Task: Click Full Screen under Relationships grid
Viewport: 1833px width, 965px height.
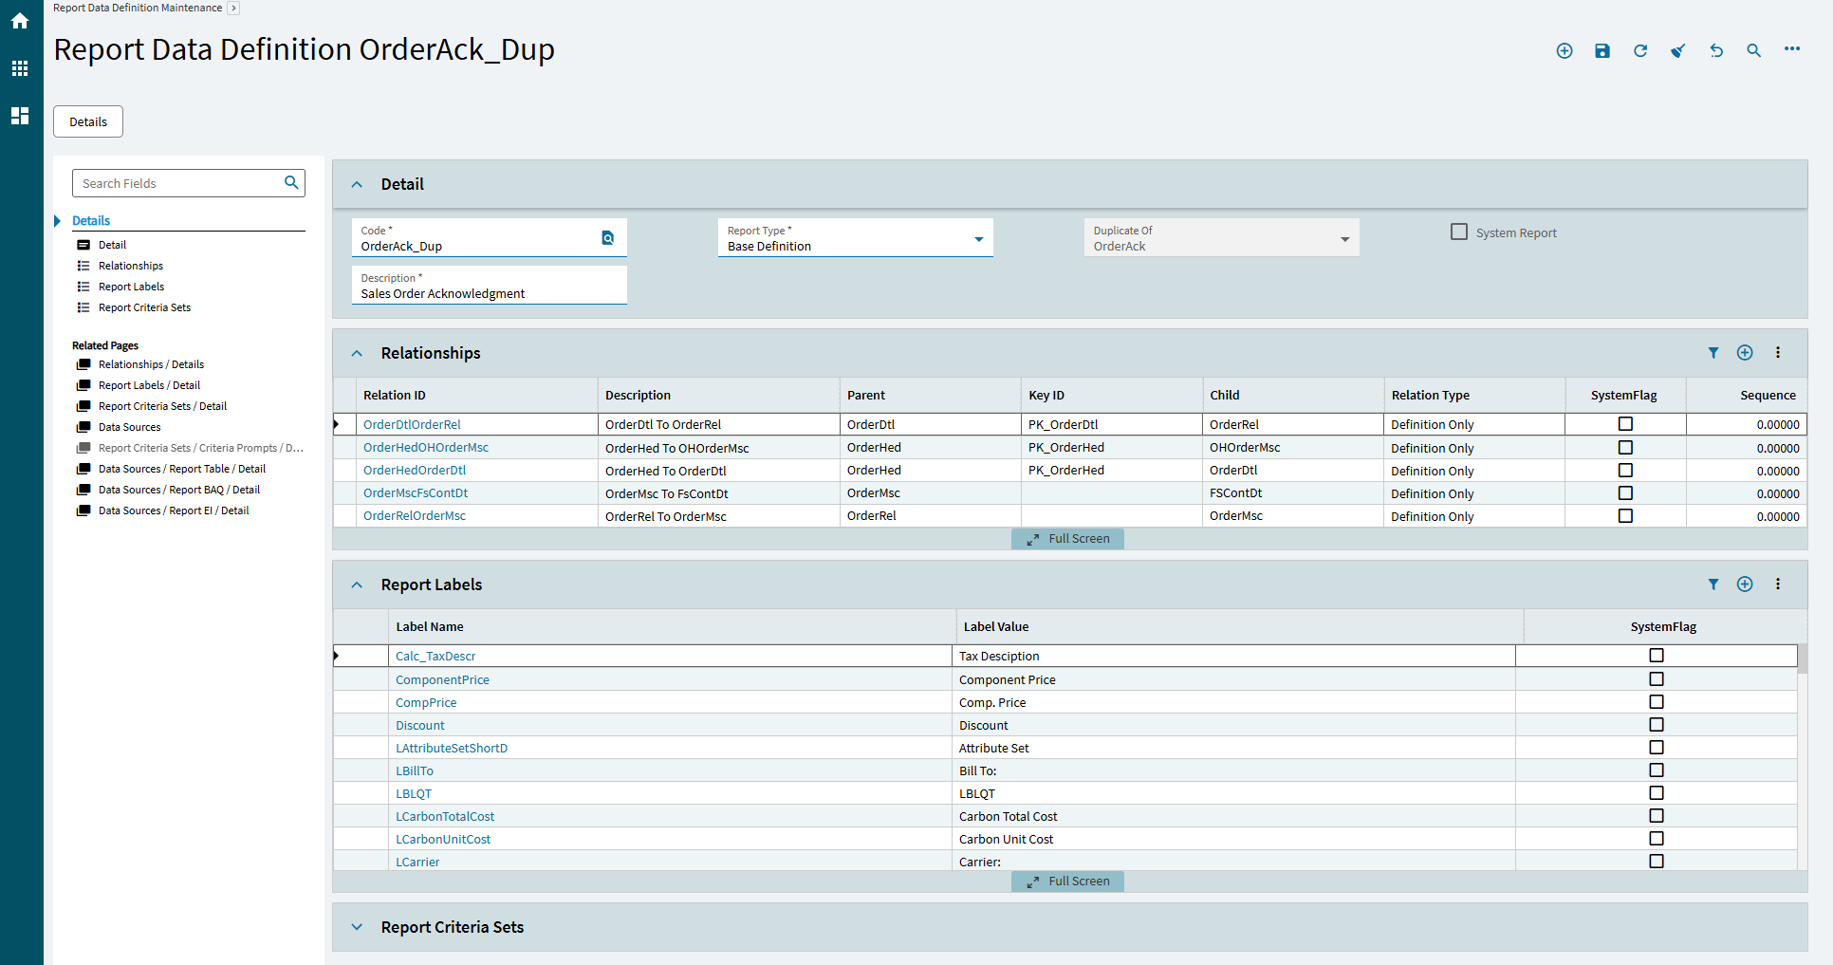Action: pos(1068,539)
